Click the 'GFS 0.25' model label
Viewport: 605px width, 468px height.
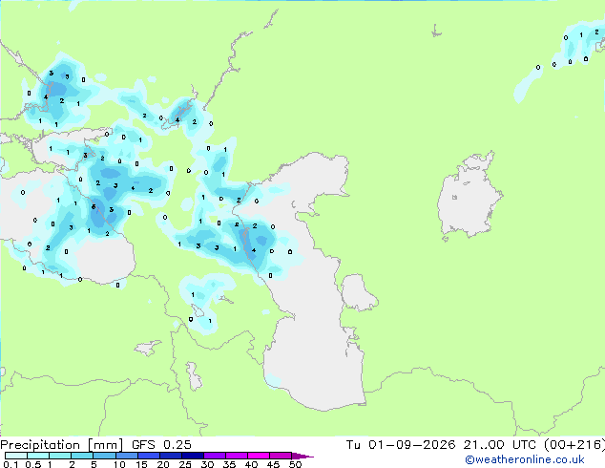(161, 445)
